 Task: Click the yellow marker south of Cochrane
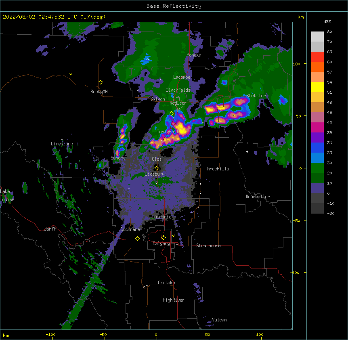click(x=137, y=238)
